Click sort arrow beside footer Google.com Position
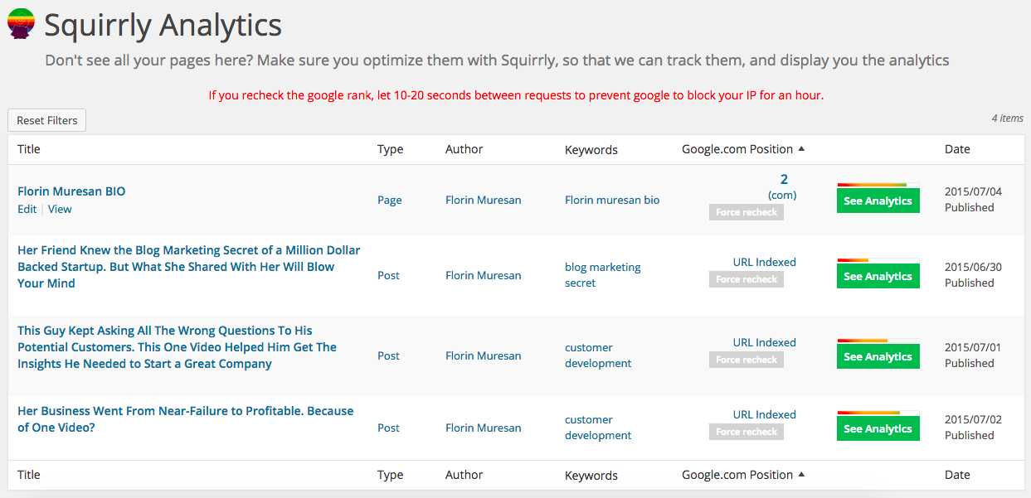The width and height of the screenshot is (1031, 498). 801,475
